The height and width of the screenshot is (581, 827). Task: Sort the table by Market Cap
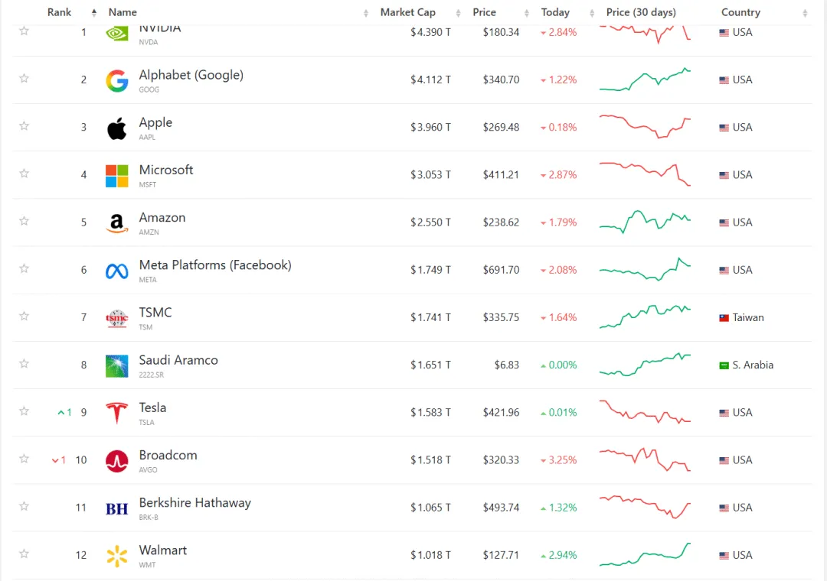[408, 12]
